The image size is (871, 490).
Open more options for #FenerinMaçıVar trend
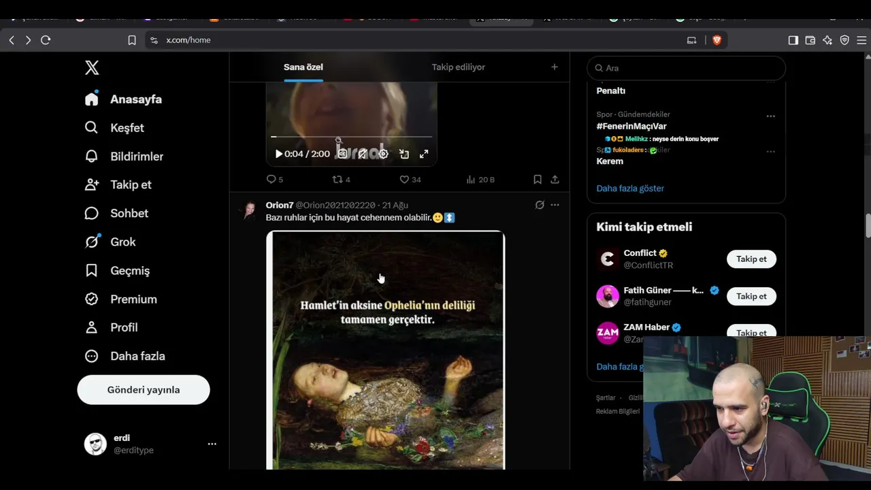[771, 116]
